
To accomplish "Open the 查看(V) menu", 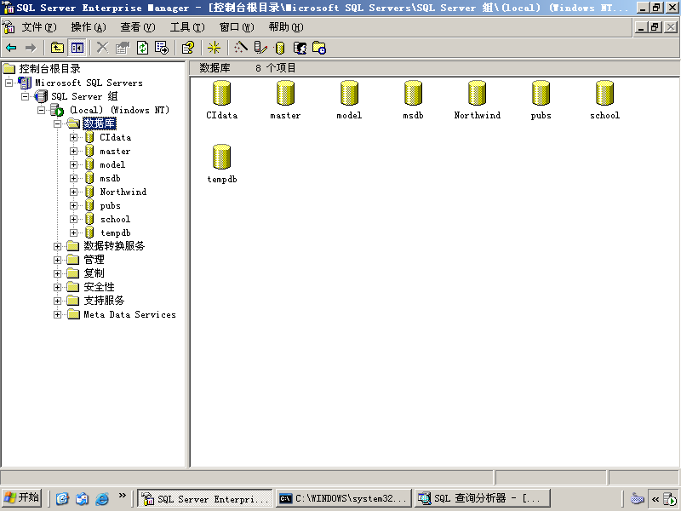I will pyautogui.click(x=138, y=27).
